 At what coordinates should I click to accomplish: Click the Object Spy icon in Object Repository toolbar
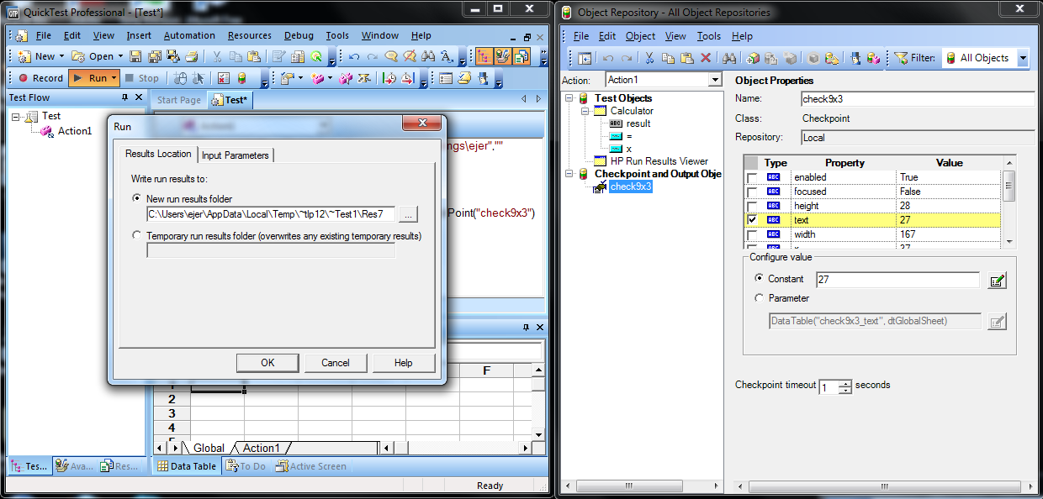pos(855,58)
